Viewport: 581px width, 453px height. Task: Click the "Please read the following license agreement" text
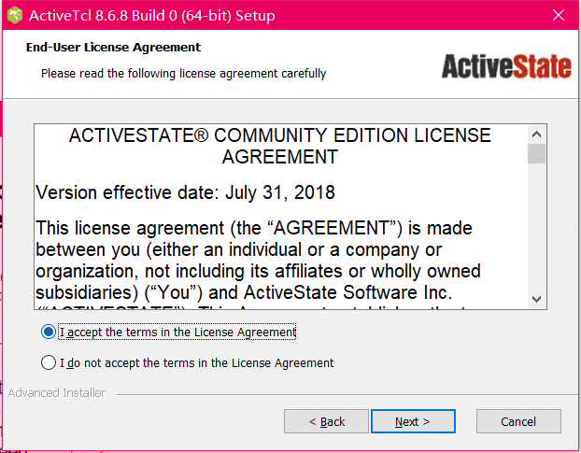coord(183,74)
